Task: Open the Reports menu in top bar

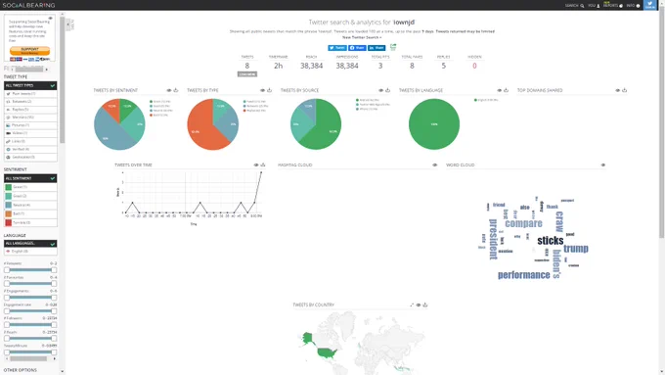Action: tap(613, 6)
